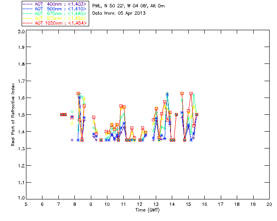This screenshot has height=221, width=277.
Task: Click the purple plus marker just before 8h
Action: 72,140
